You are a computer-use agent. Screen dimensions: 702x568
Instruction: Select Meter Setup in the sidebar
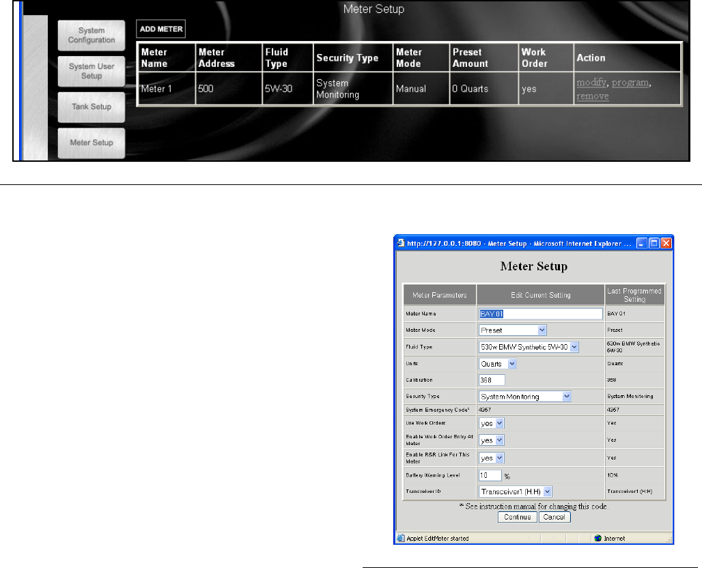(x=92, y=143)
